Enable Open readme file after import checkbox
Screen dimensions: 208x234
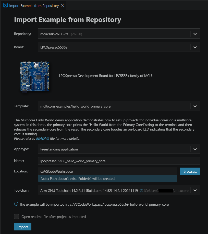coord(16,217)
